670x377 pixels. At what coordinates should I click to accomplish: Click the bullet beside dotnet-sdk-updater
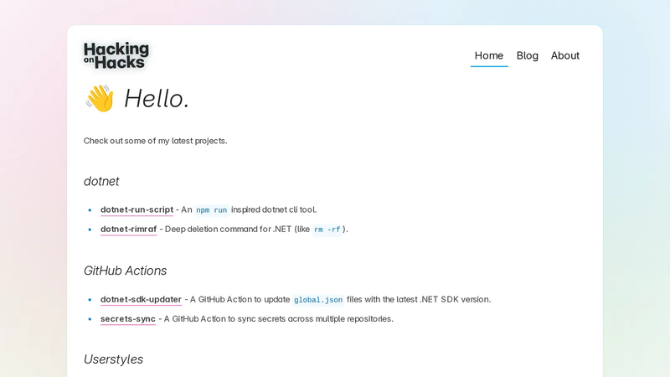tap(90, 300)
